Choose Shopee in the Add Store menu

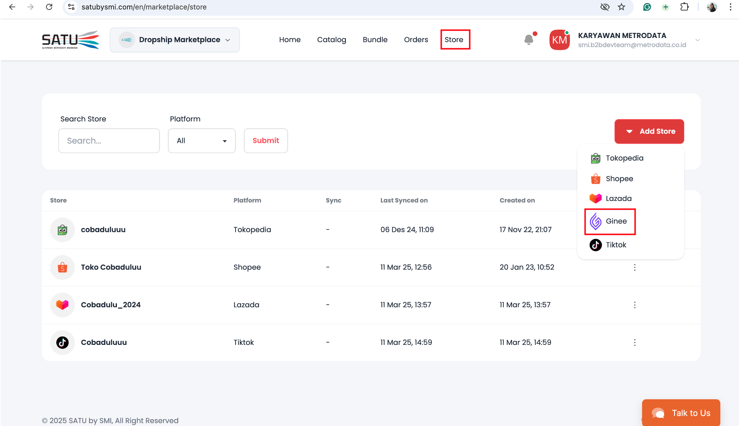[619, 179]
